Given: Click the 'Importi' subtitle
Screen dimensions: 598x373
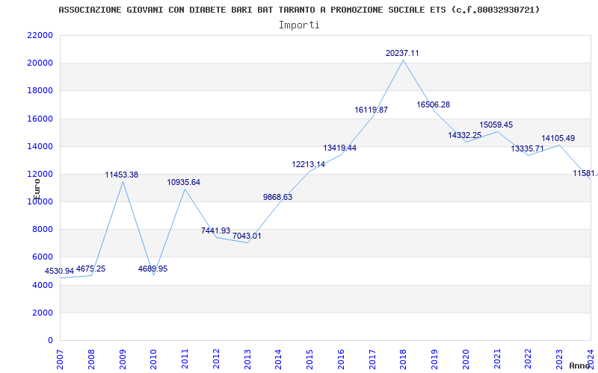Looking at the screenshot, I should 299,25.
